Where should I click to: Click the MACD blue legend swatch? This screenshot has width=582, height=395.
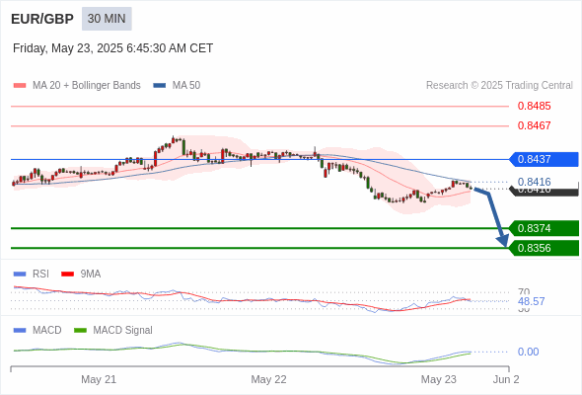pos(20,331)
